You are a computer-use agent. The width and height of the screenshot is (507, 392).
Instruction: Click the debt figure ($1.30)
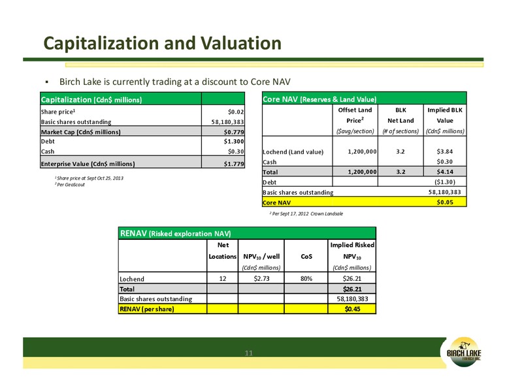pyautogui.click(x=445, y=182)
